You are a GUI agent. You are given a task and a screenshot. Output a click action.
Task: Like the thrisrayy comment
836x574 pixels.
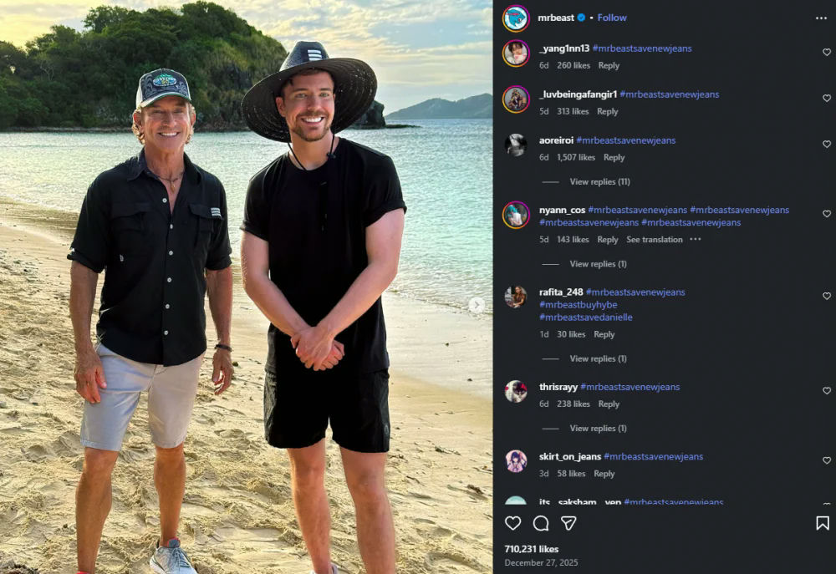(x=827, y=391)
